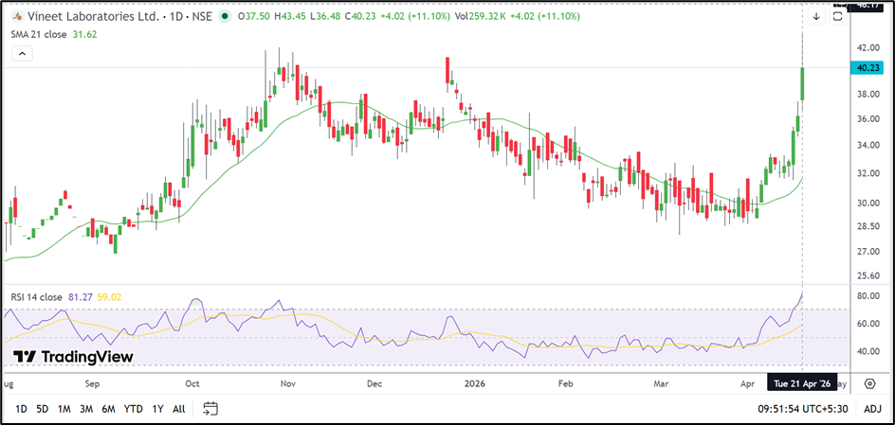The image size is (895, 425).
Task: Click the Vineet Laboratories symbol logo icon
Action: tap(17, 16)
